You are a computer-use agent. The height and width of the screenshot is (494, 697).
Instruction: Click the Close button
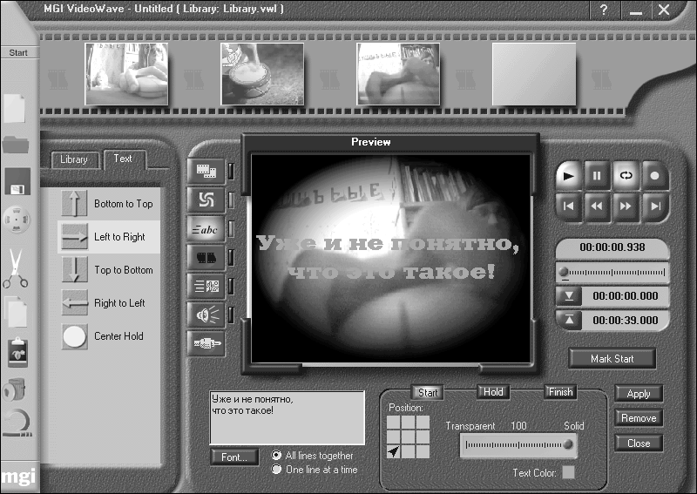tap(639, 443)
